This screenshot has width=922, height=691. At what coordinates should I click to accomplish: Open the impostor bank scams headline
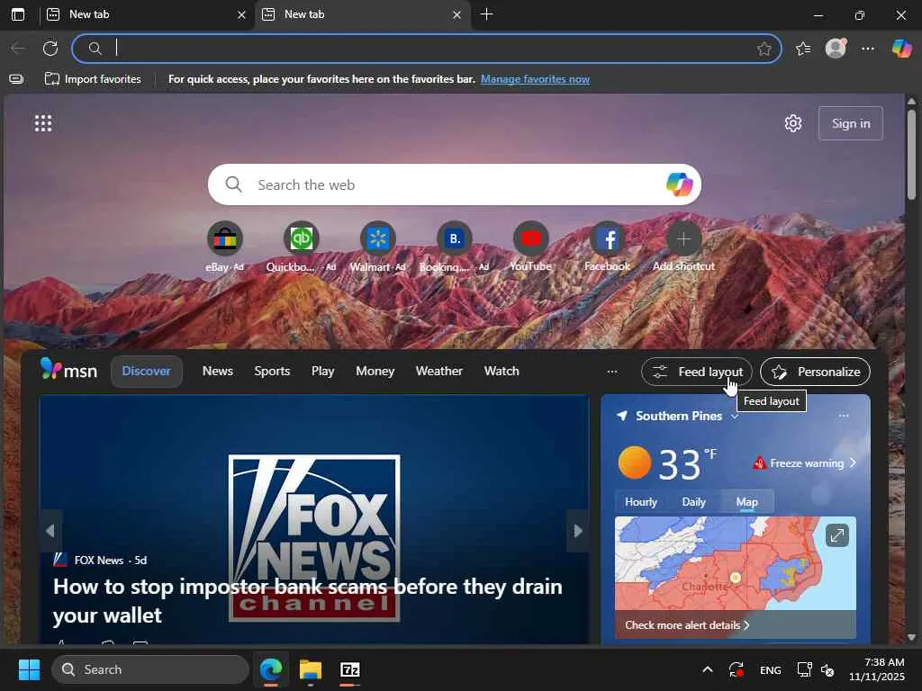point(308,600)
